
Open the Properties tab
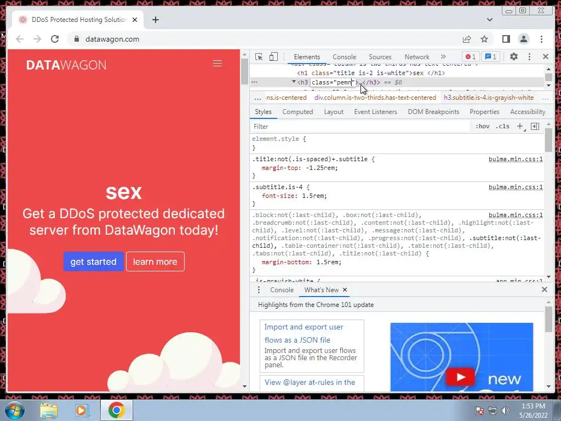click(484, 112)
